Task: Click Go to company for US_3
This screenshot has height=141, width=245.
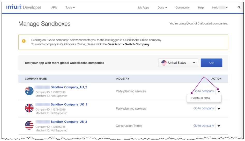Action: [x=204, y=126]
